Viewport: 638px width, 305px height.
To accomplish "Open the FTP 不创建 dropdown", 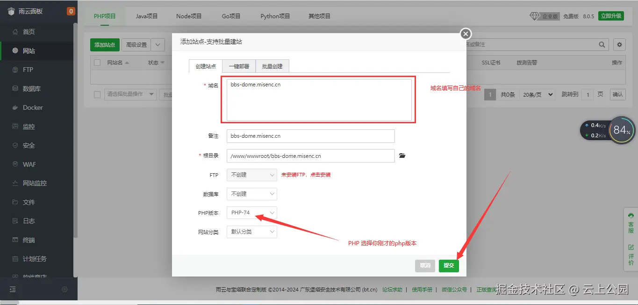I will tap(252, 175).
